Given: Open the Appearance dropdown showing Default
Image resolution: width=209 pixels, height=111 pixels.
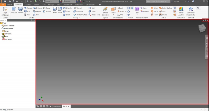Looking at the screenshot, I should pos(68,1).
